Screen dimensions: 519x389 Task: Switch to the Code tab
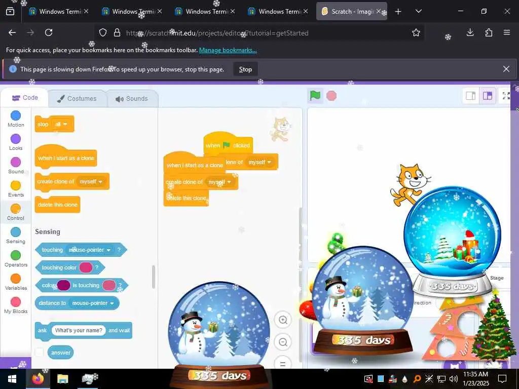(x=25, y=98)
